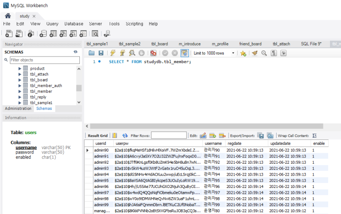The image size is (341, 214).
Task: Toggle Wrap Cell Content
Action: coord(315,136)
